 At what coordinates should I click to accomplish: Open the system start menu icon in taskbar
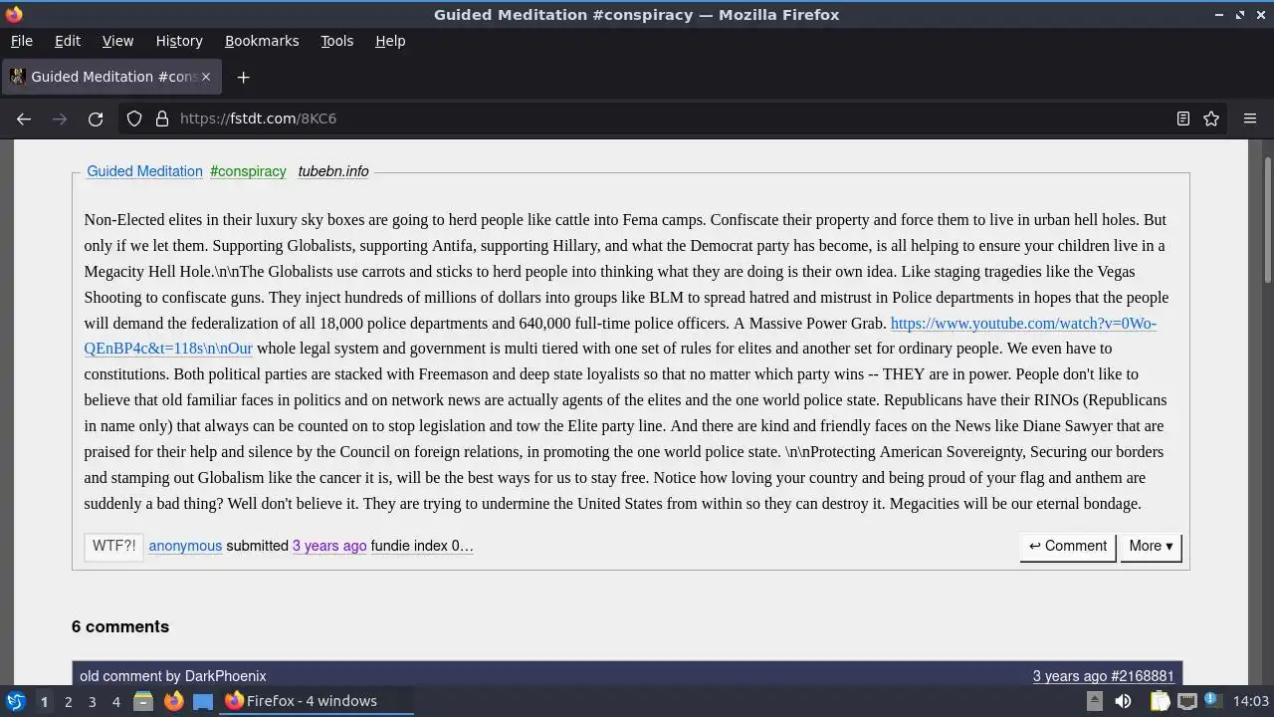tap(16, 701)
